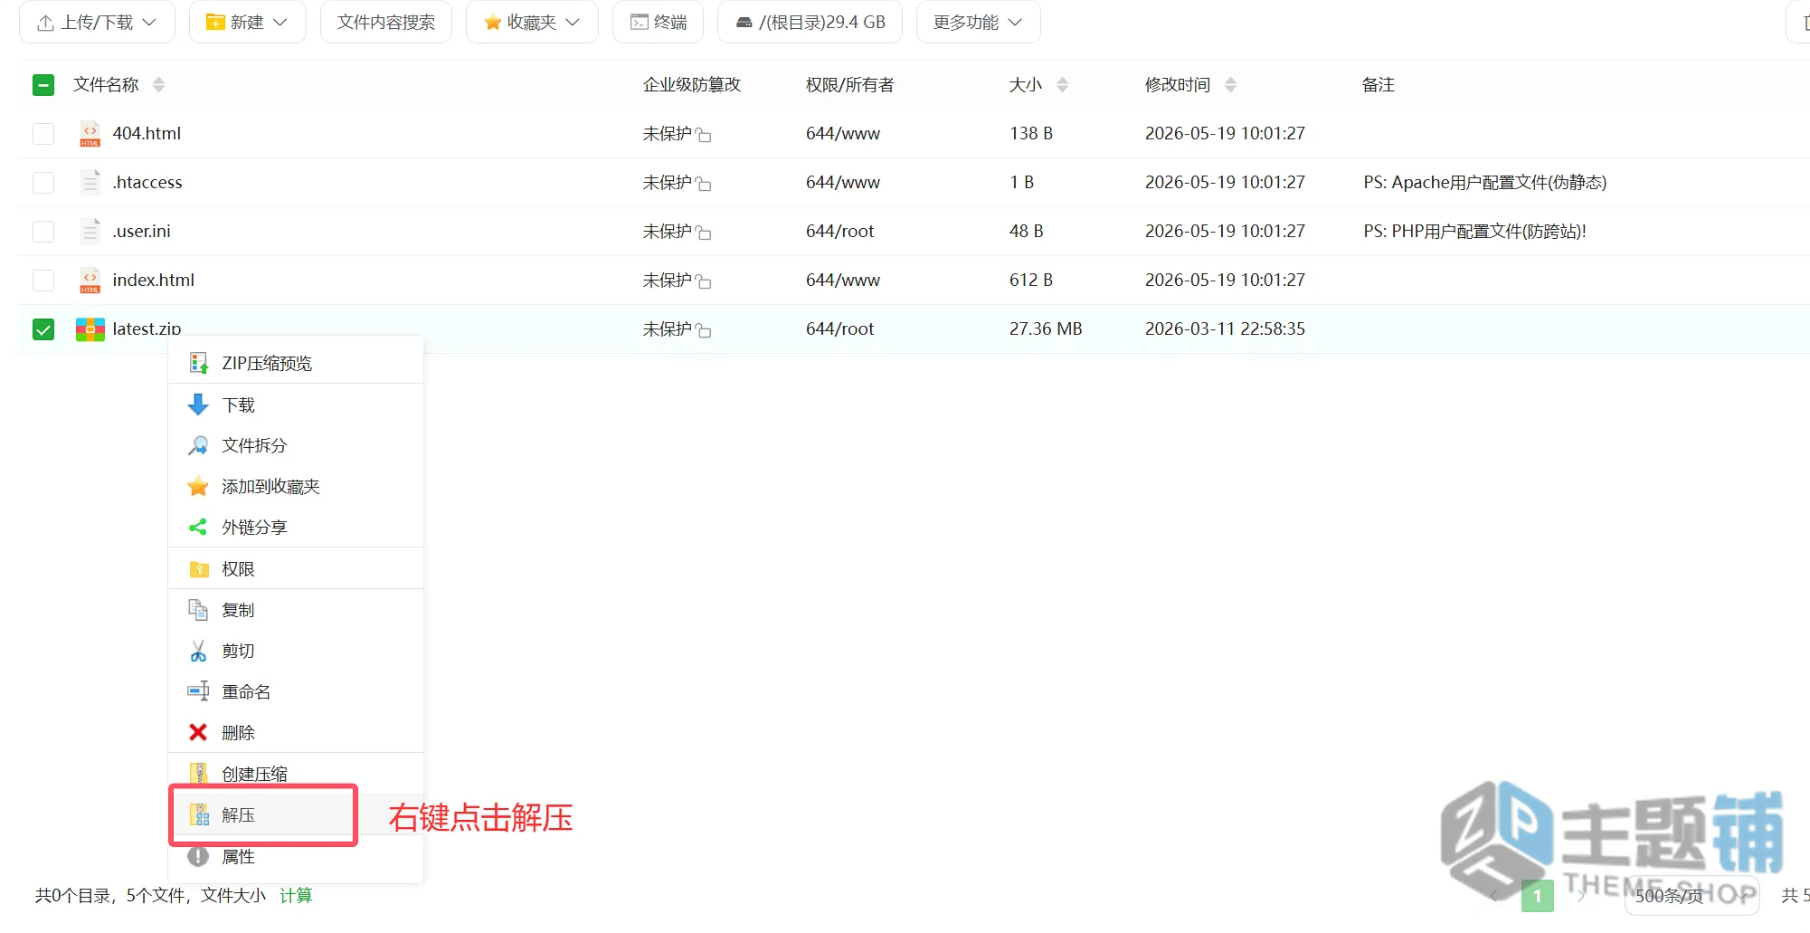Click the 解压 extract archive icon

(x=199, y=814)
